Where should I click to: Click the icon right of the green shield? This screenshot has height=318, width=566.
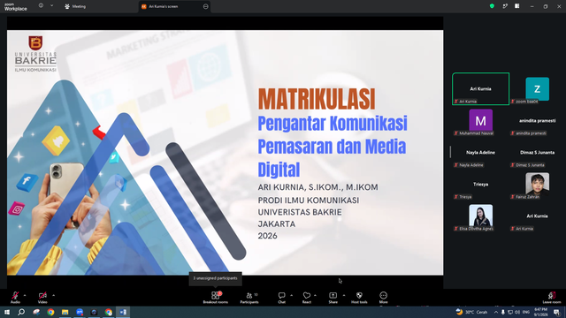505,6
